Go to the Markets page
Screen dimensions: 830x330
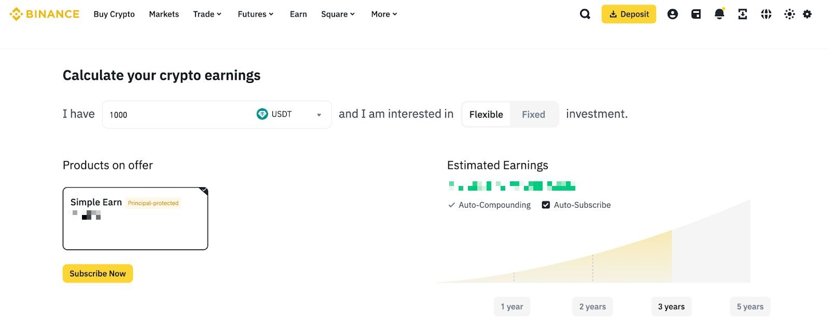coord(164,14)
